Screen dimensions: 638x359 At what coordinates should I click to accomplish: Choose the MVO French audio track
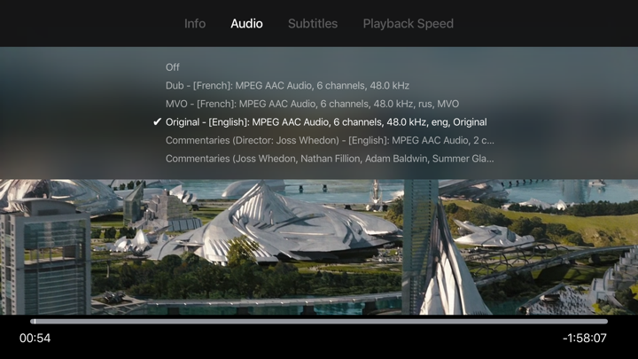(312, 104)
